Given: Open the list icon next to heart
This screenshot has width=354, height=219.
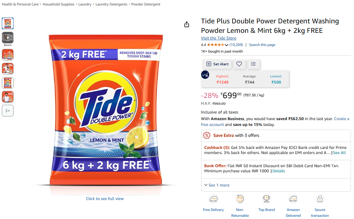Looking at the screenshot, I should pos(253,64).
